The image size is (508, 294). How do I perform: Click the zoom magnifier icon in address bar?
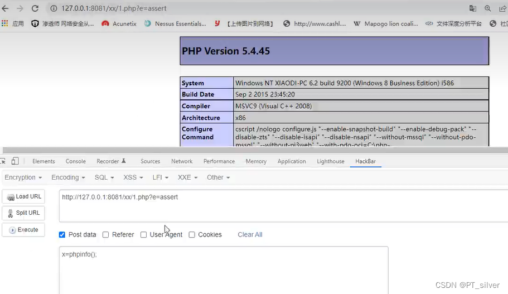click(x=487, y=8)
